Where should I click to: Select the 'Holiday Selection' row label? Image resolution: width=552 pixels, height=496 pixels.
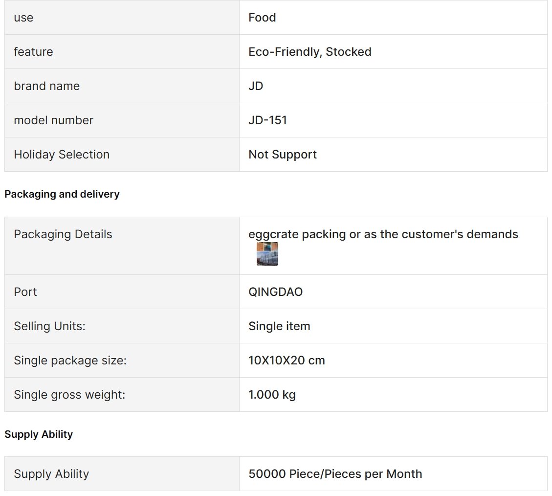pyautogui.click(x=62, y=155)
